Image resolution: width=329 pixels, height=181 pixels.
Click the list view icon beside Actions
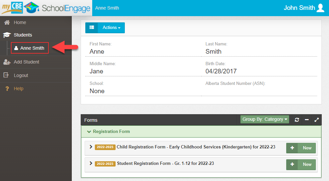(x=92, y=28)
